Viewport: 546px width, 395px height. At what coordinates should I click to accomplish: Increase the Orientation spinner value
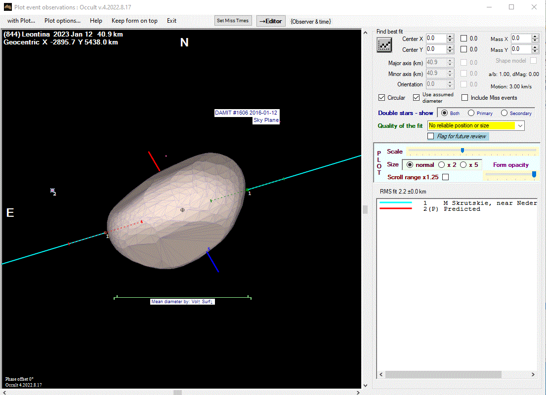pyautogui.click(x=450, y=82)
